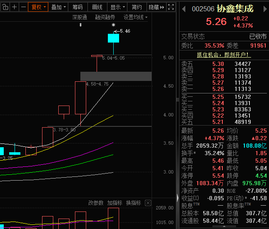The image size is (269, 229).
Task: Click 加指标 to add indicator
Action: (115, 203)
